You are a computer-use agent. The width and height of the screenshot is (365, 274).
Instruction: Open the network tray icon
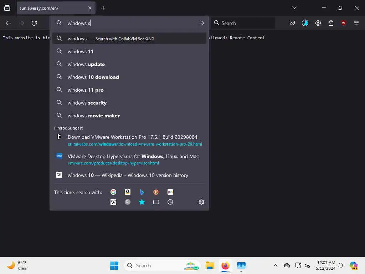click(x=298, y=265)
